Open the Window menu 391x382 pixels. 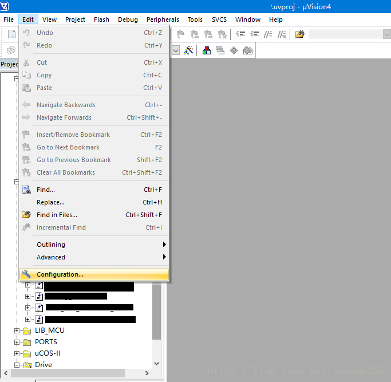pyautogui.click(x=248, y=19)
